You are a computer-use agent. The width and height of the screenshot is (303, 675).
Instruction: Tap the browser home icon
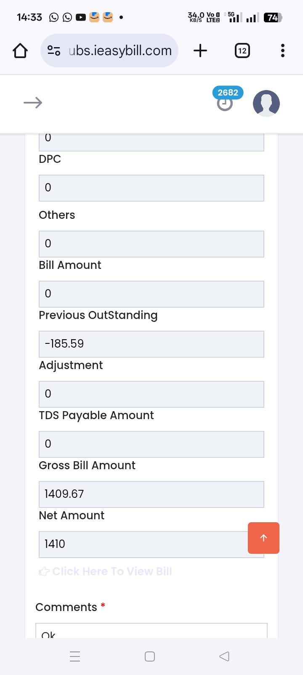20,51
